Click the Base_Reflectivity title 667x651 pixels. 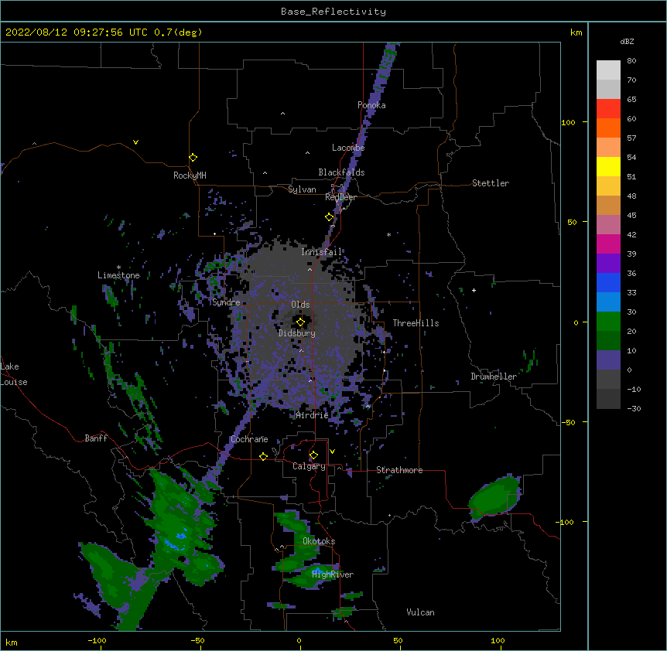[x=333, y=12]
